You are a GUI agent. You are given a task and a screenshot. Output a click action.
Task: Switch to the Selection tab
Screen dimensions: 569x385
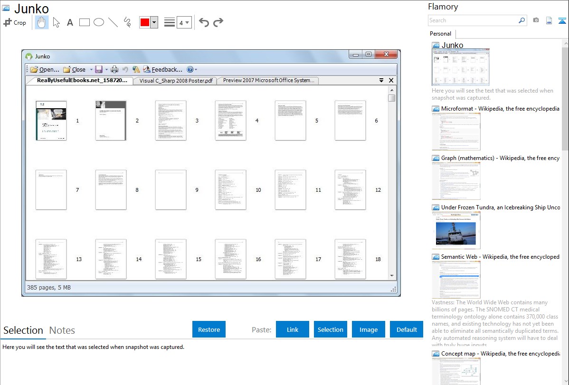(23, 330)
